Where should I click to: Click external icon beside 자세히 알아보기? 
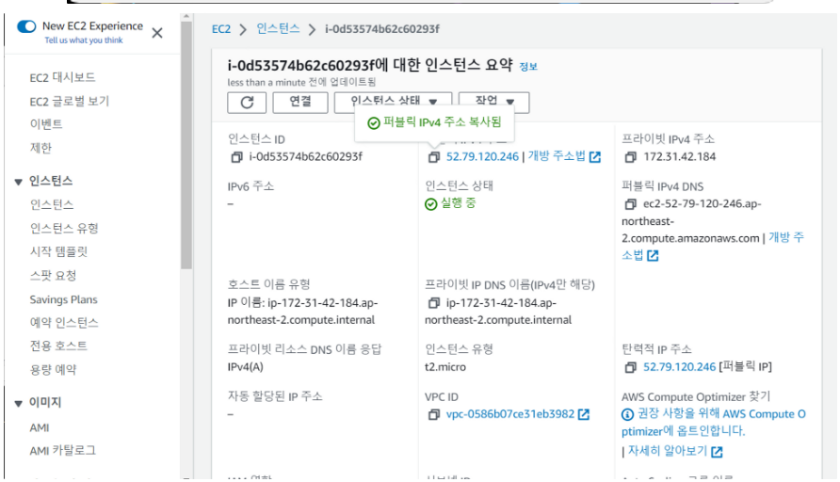point(717,452)
